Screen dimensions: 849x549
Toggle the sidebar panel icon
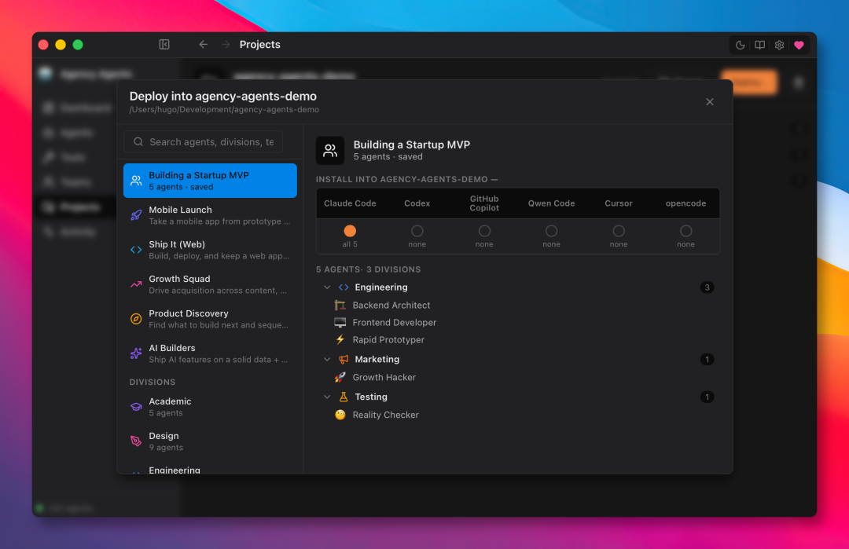[164, 44]
